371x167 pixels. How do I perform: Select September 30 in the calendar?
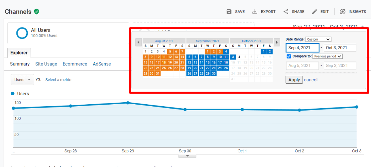tap(214, 74)
